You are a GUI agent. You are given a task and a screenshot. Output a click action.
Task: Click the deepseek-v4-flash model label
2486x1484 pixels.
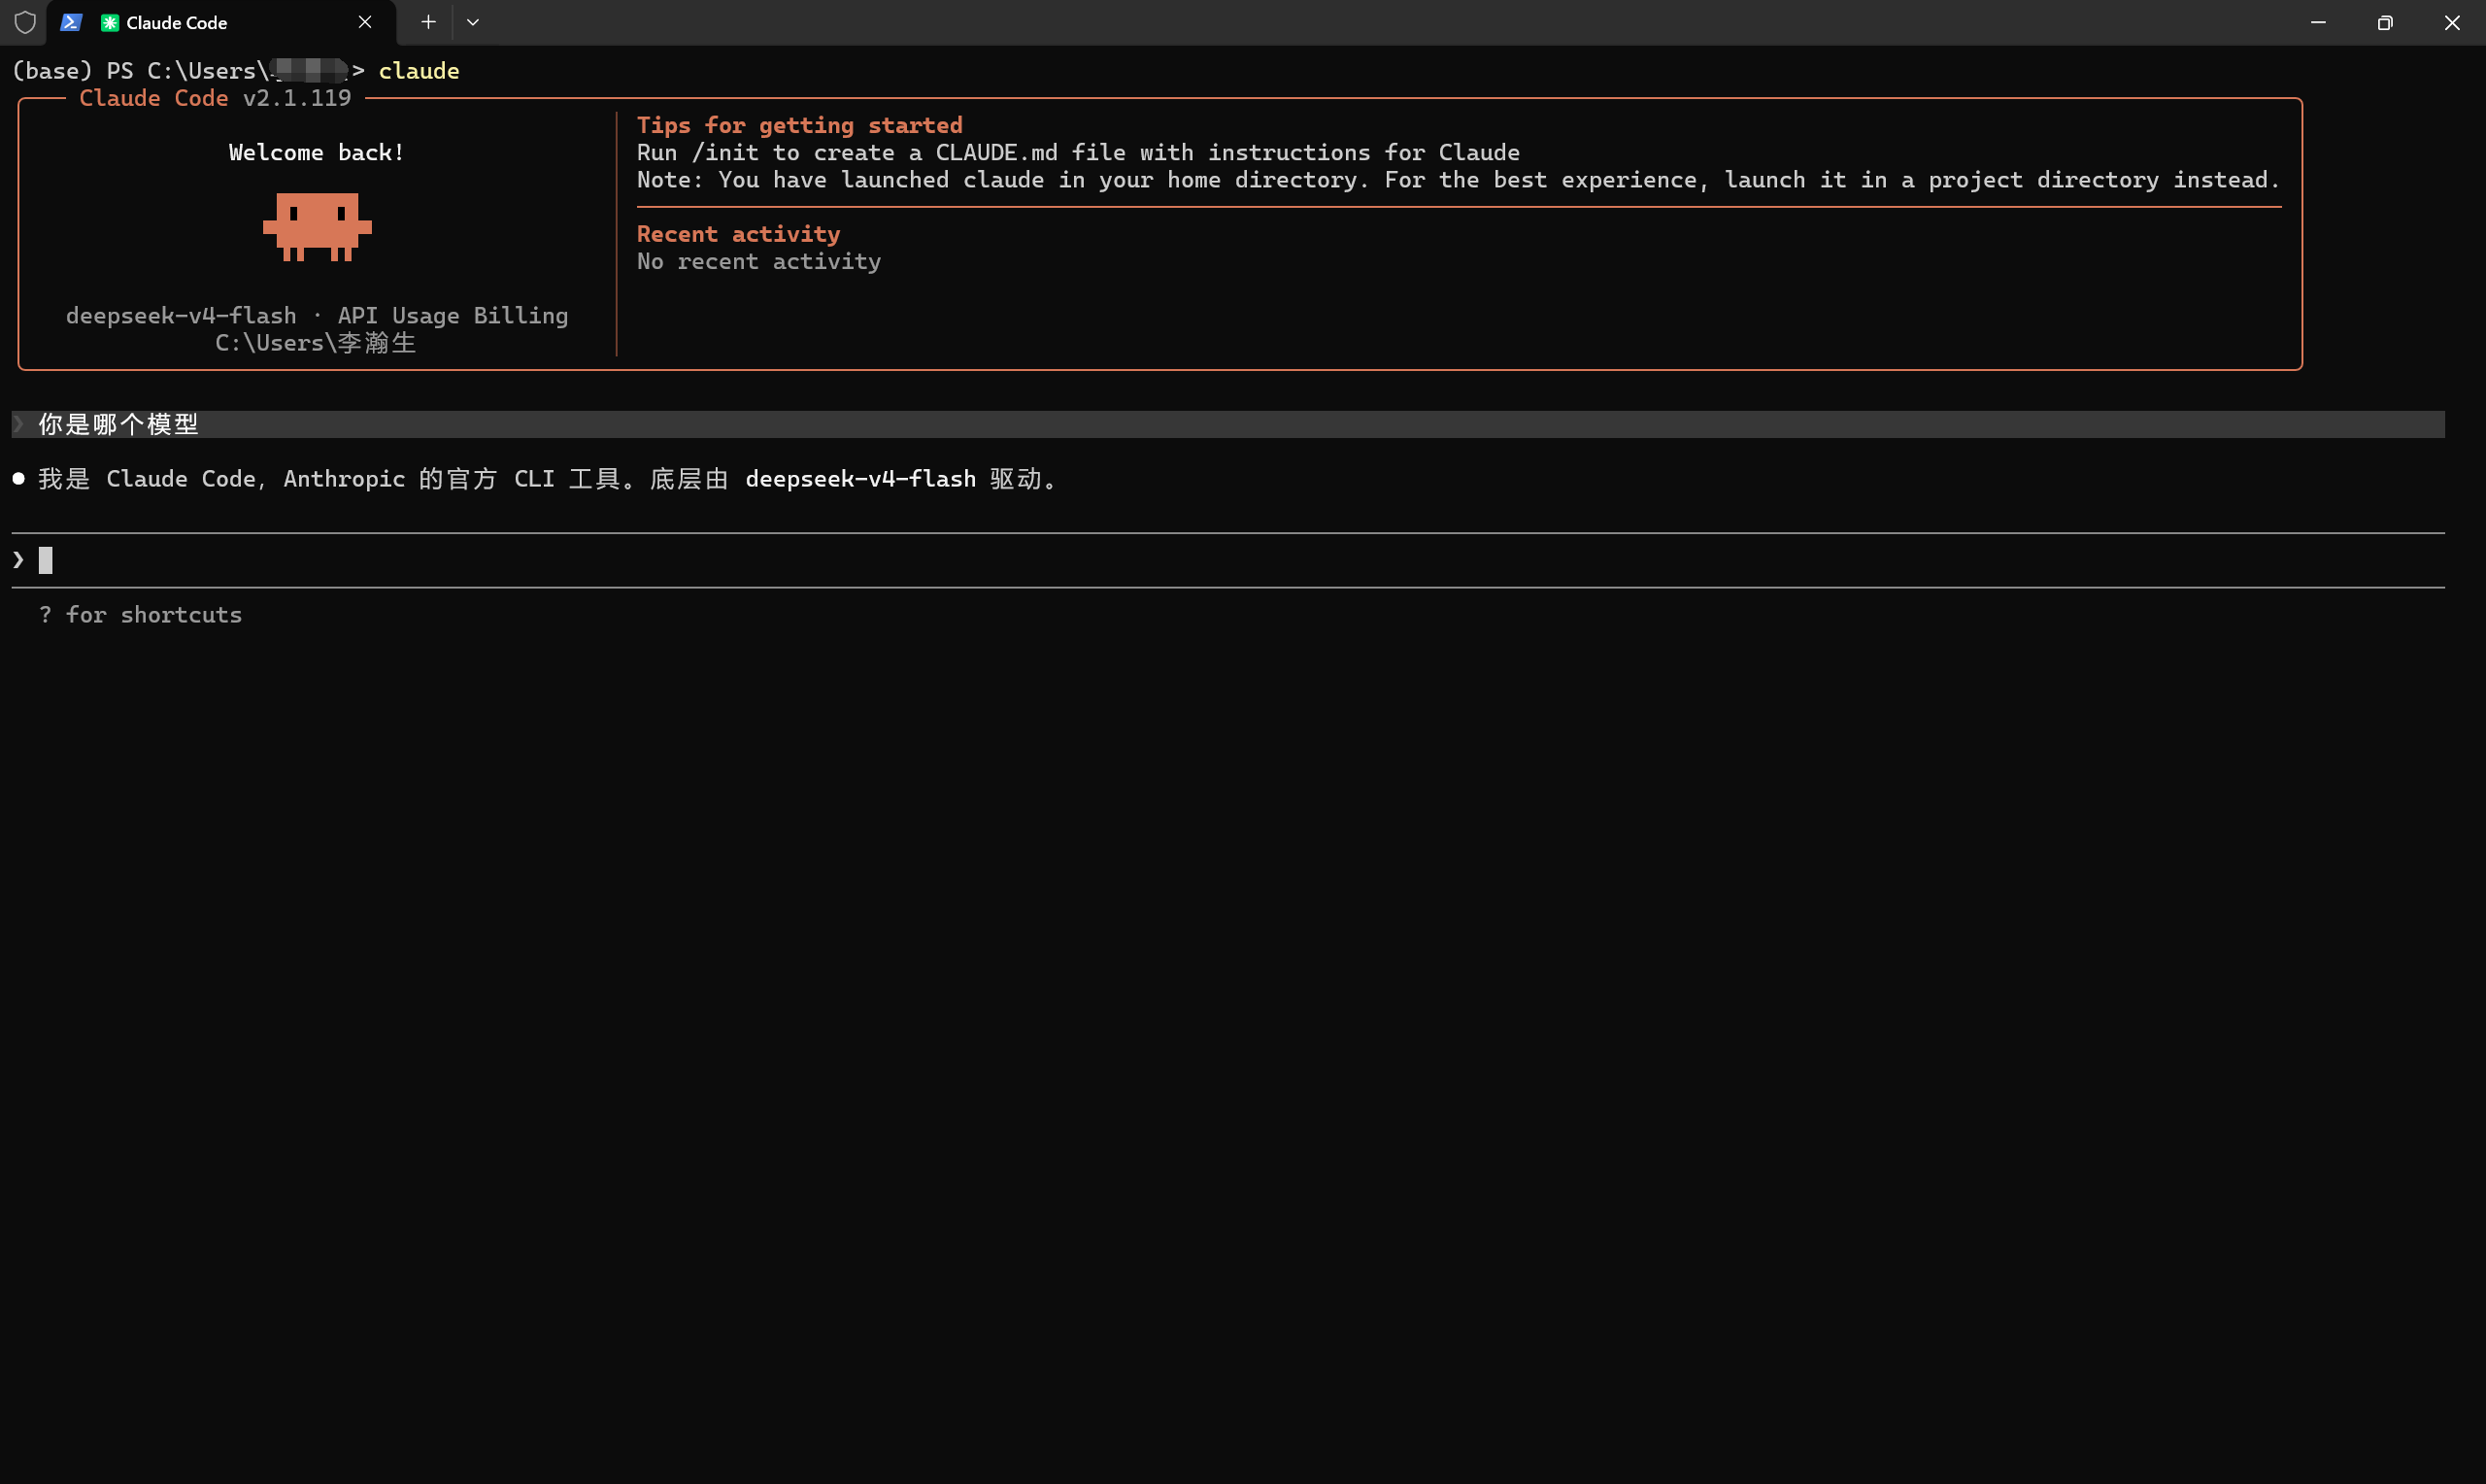click(x=181, y=315)
